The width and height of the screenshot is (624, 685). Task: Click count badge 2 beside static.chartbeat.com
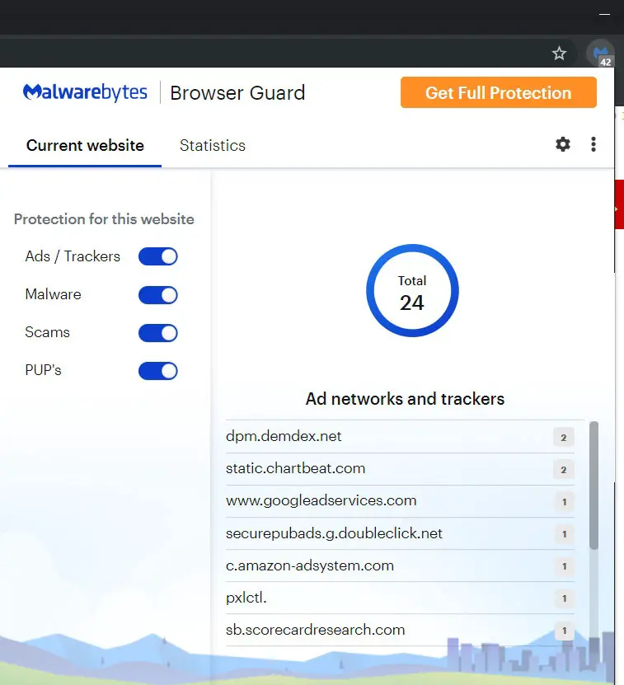(564, 470)
